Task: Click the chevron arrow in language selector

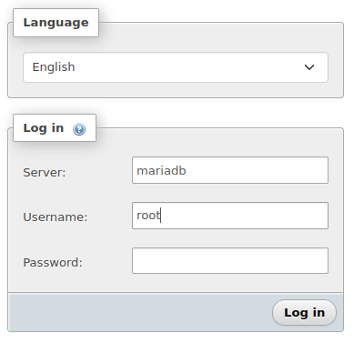Action: pos(309,67)
